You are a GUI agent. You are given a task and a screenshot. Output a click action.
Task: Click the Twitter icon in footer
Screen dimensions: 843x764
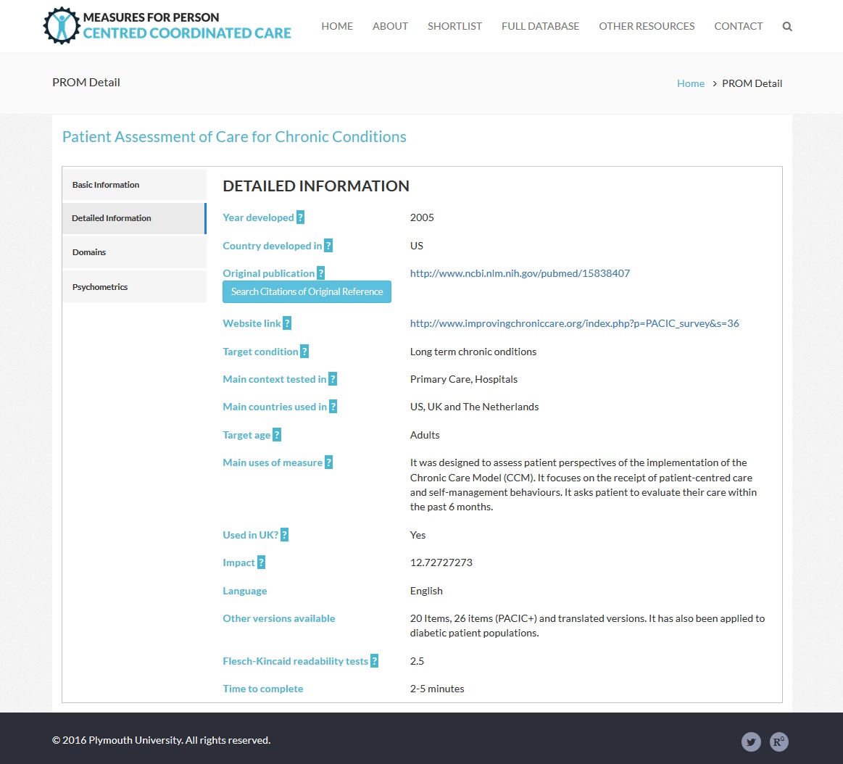coord(751,742)
